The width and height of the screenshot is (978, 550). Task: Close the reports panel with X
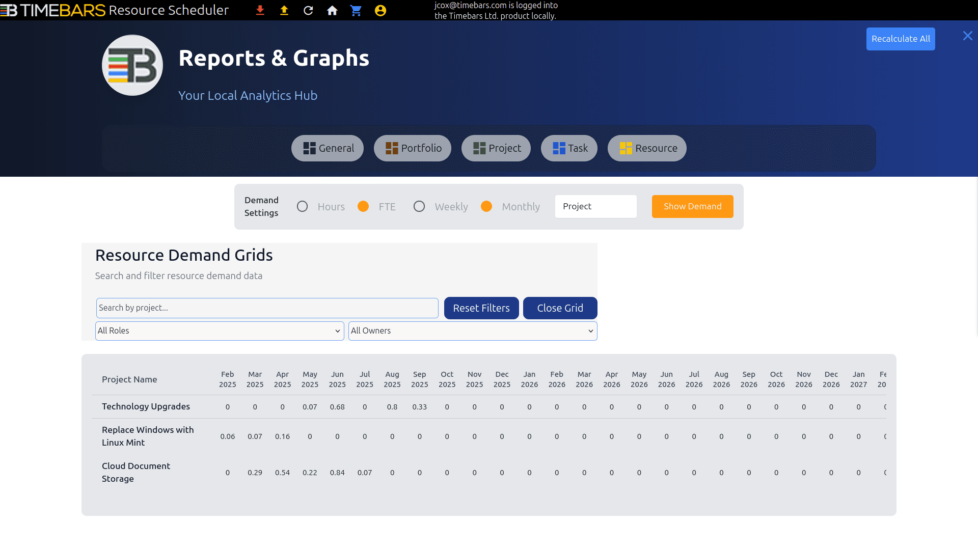[968, 36]
